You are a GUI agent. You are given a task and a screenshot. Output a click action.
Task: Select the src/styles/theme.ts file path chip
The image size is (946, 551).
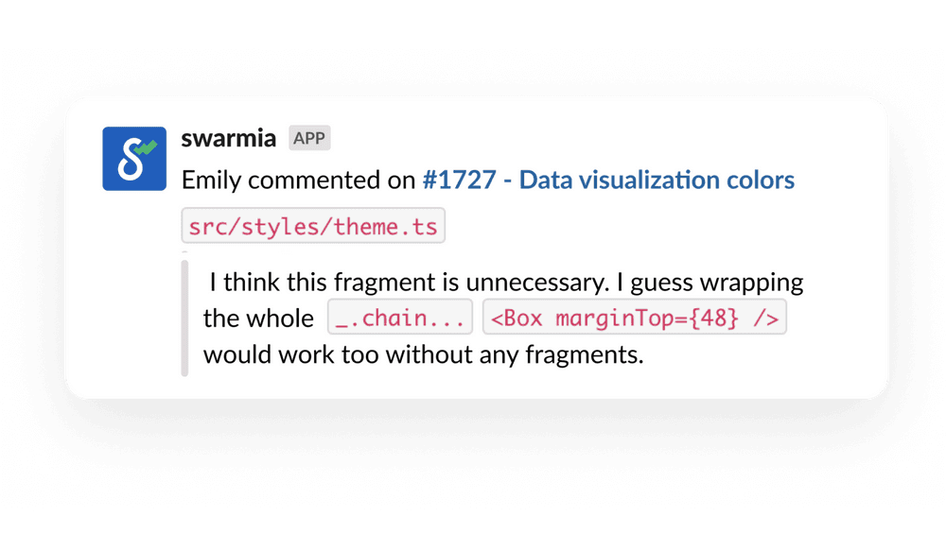tap(313, 228)
